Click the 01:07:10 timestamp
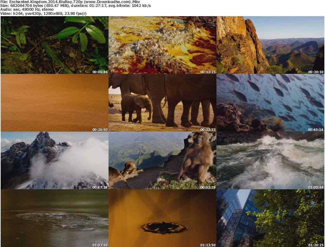The width and height of the screenshot is (325, 247). click(x=100, y=245)
